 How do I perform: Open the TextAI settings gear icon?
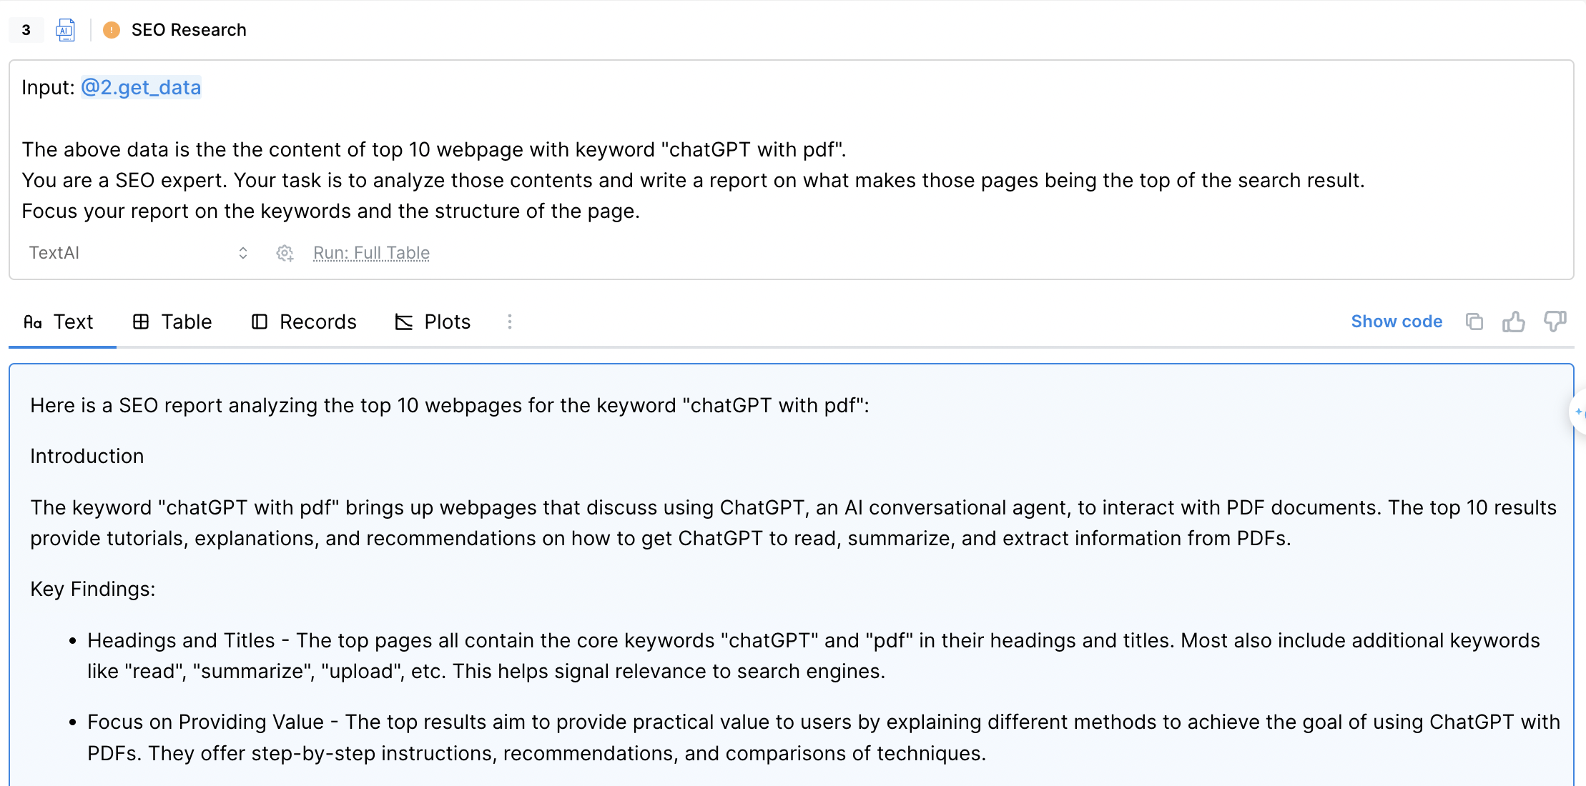coord(285,253)
